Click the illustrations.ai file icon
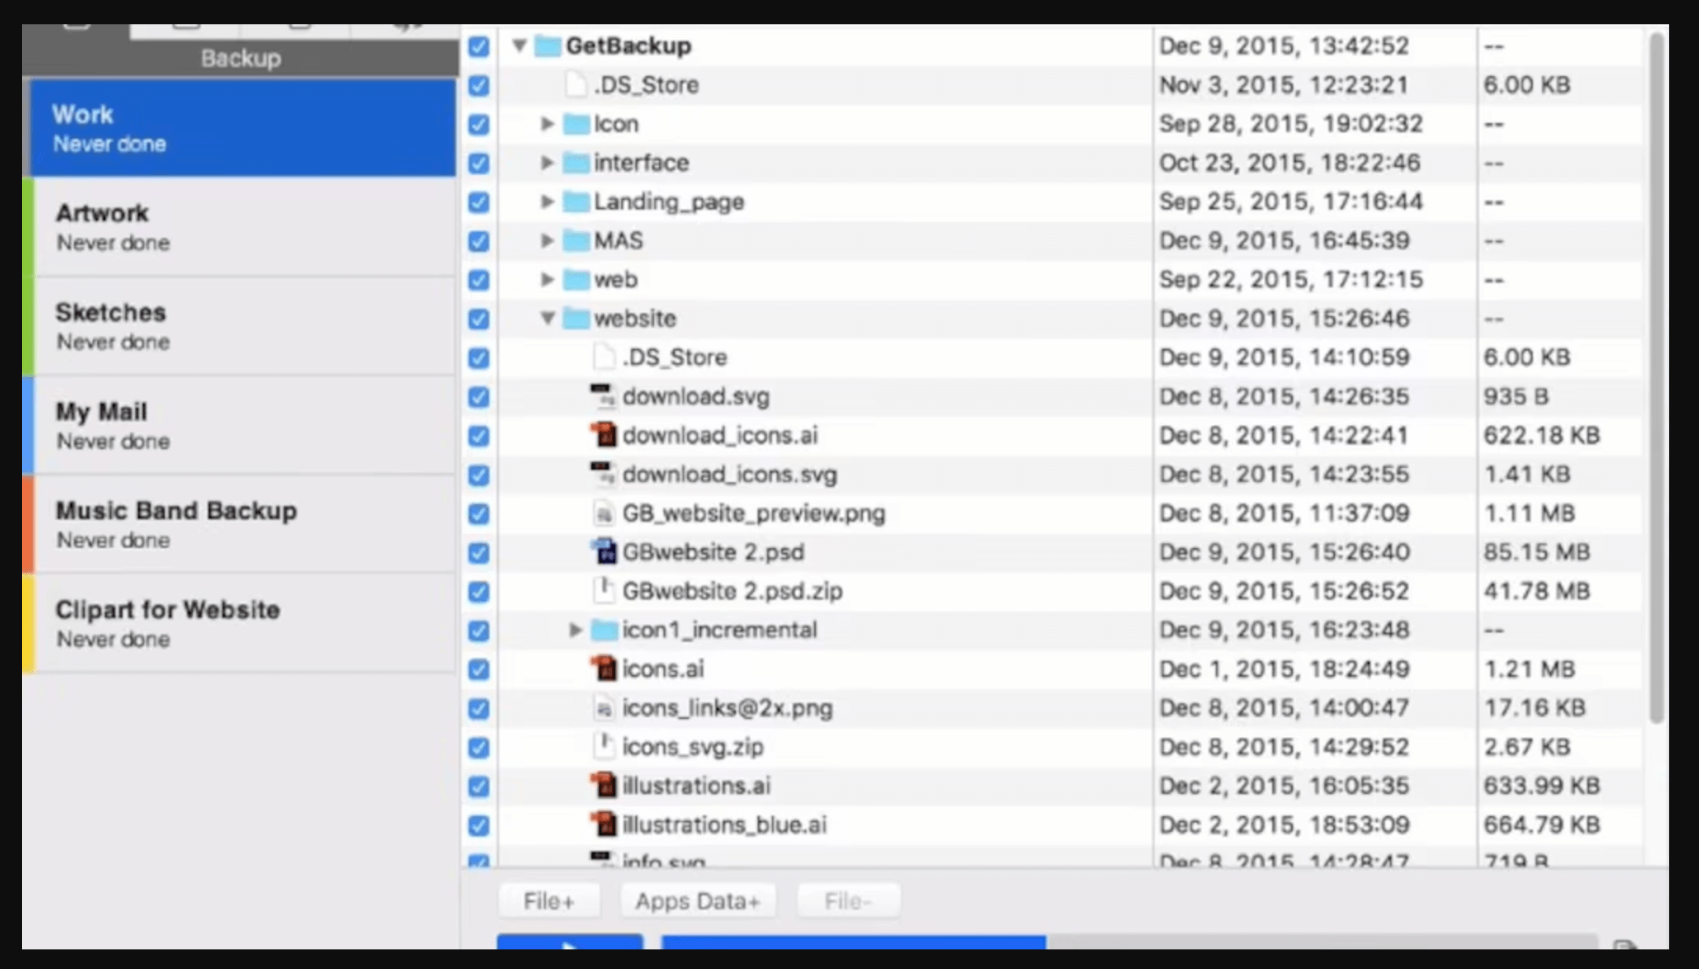This screenshot has width=1699, height=969. tap(603, 785)
